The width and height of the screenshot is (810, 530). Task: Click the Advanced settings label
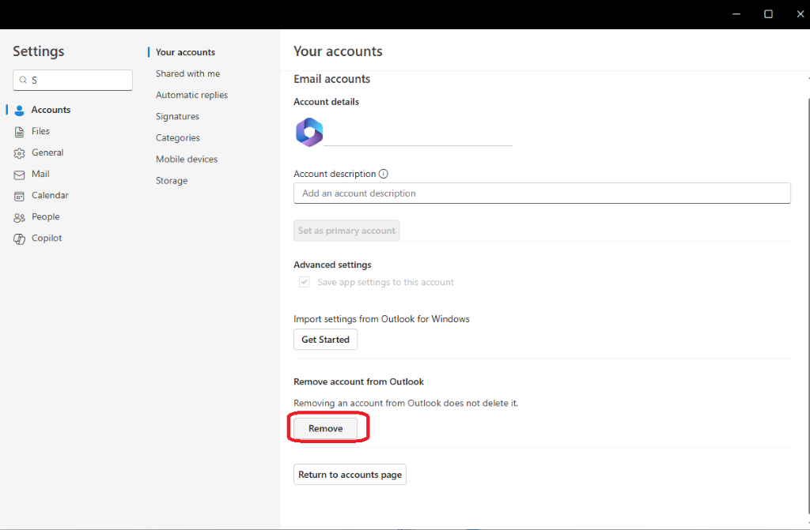(x=332, y=265)
